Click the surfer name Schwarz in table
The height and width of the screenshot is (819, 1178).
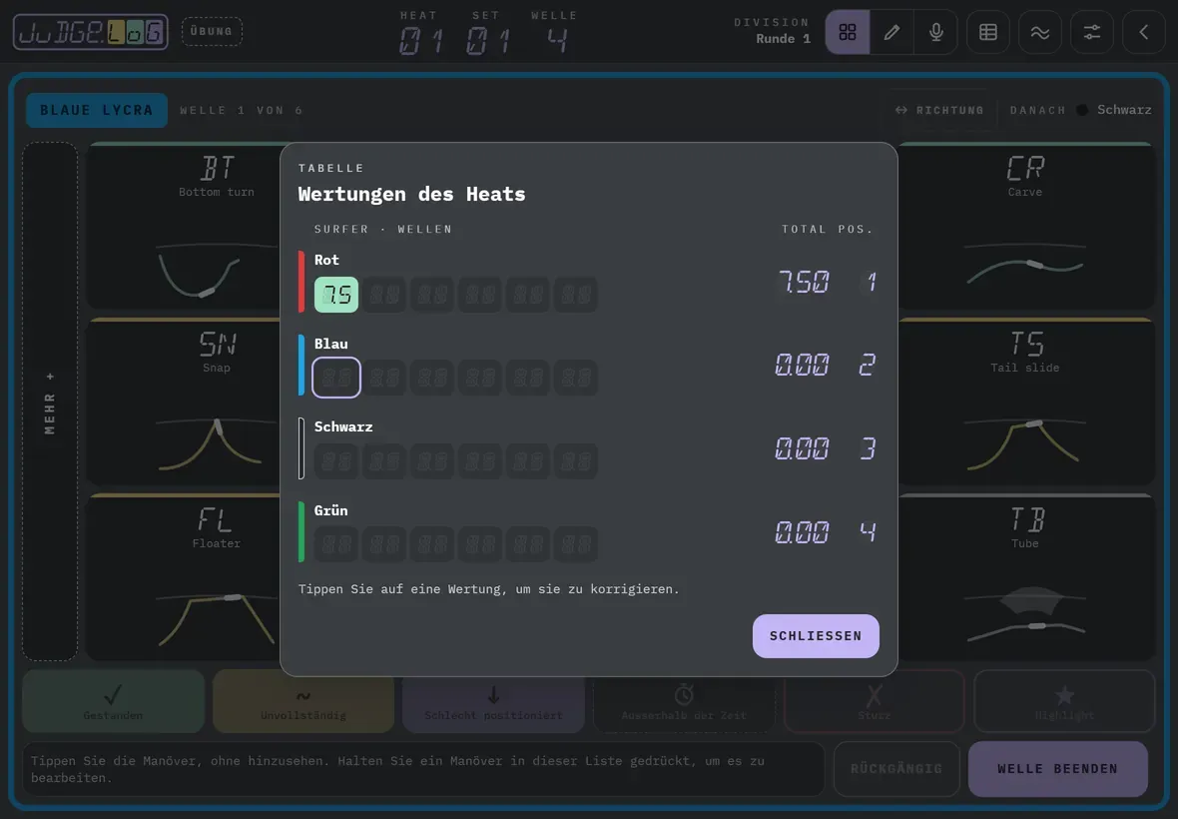pos(343,426)
